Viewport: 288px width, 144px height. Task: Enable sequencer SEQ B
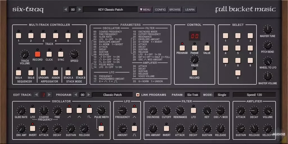pos(31,73)
